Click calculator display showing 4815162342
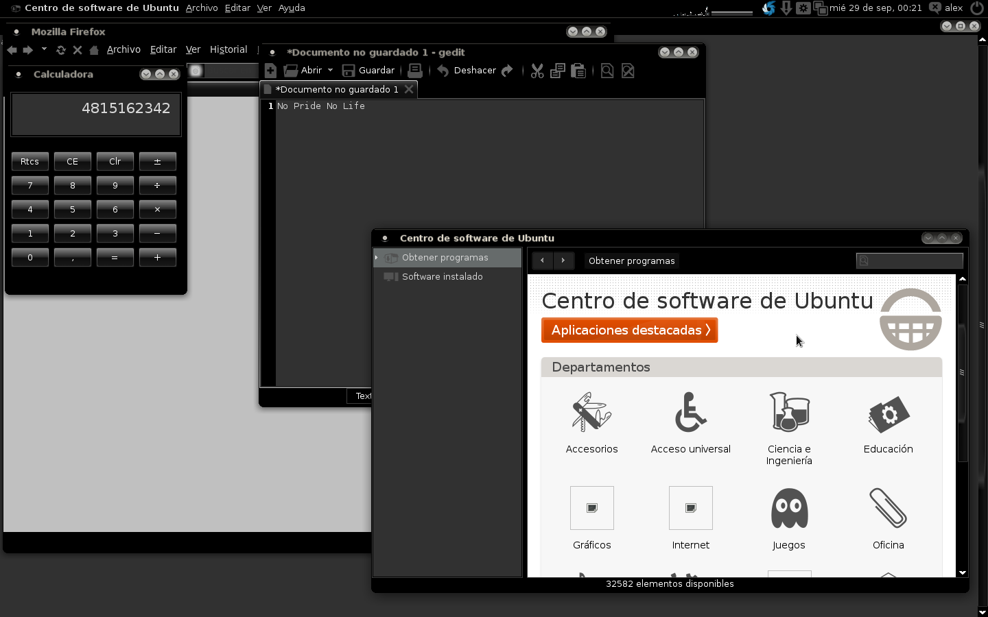Screen dimensions: 988x617 point(96,114)
